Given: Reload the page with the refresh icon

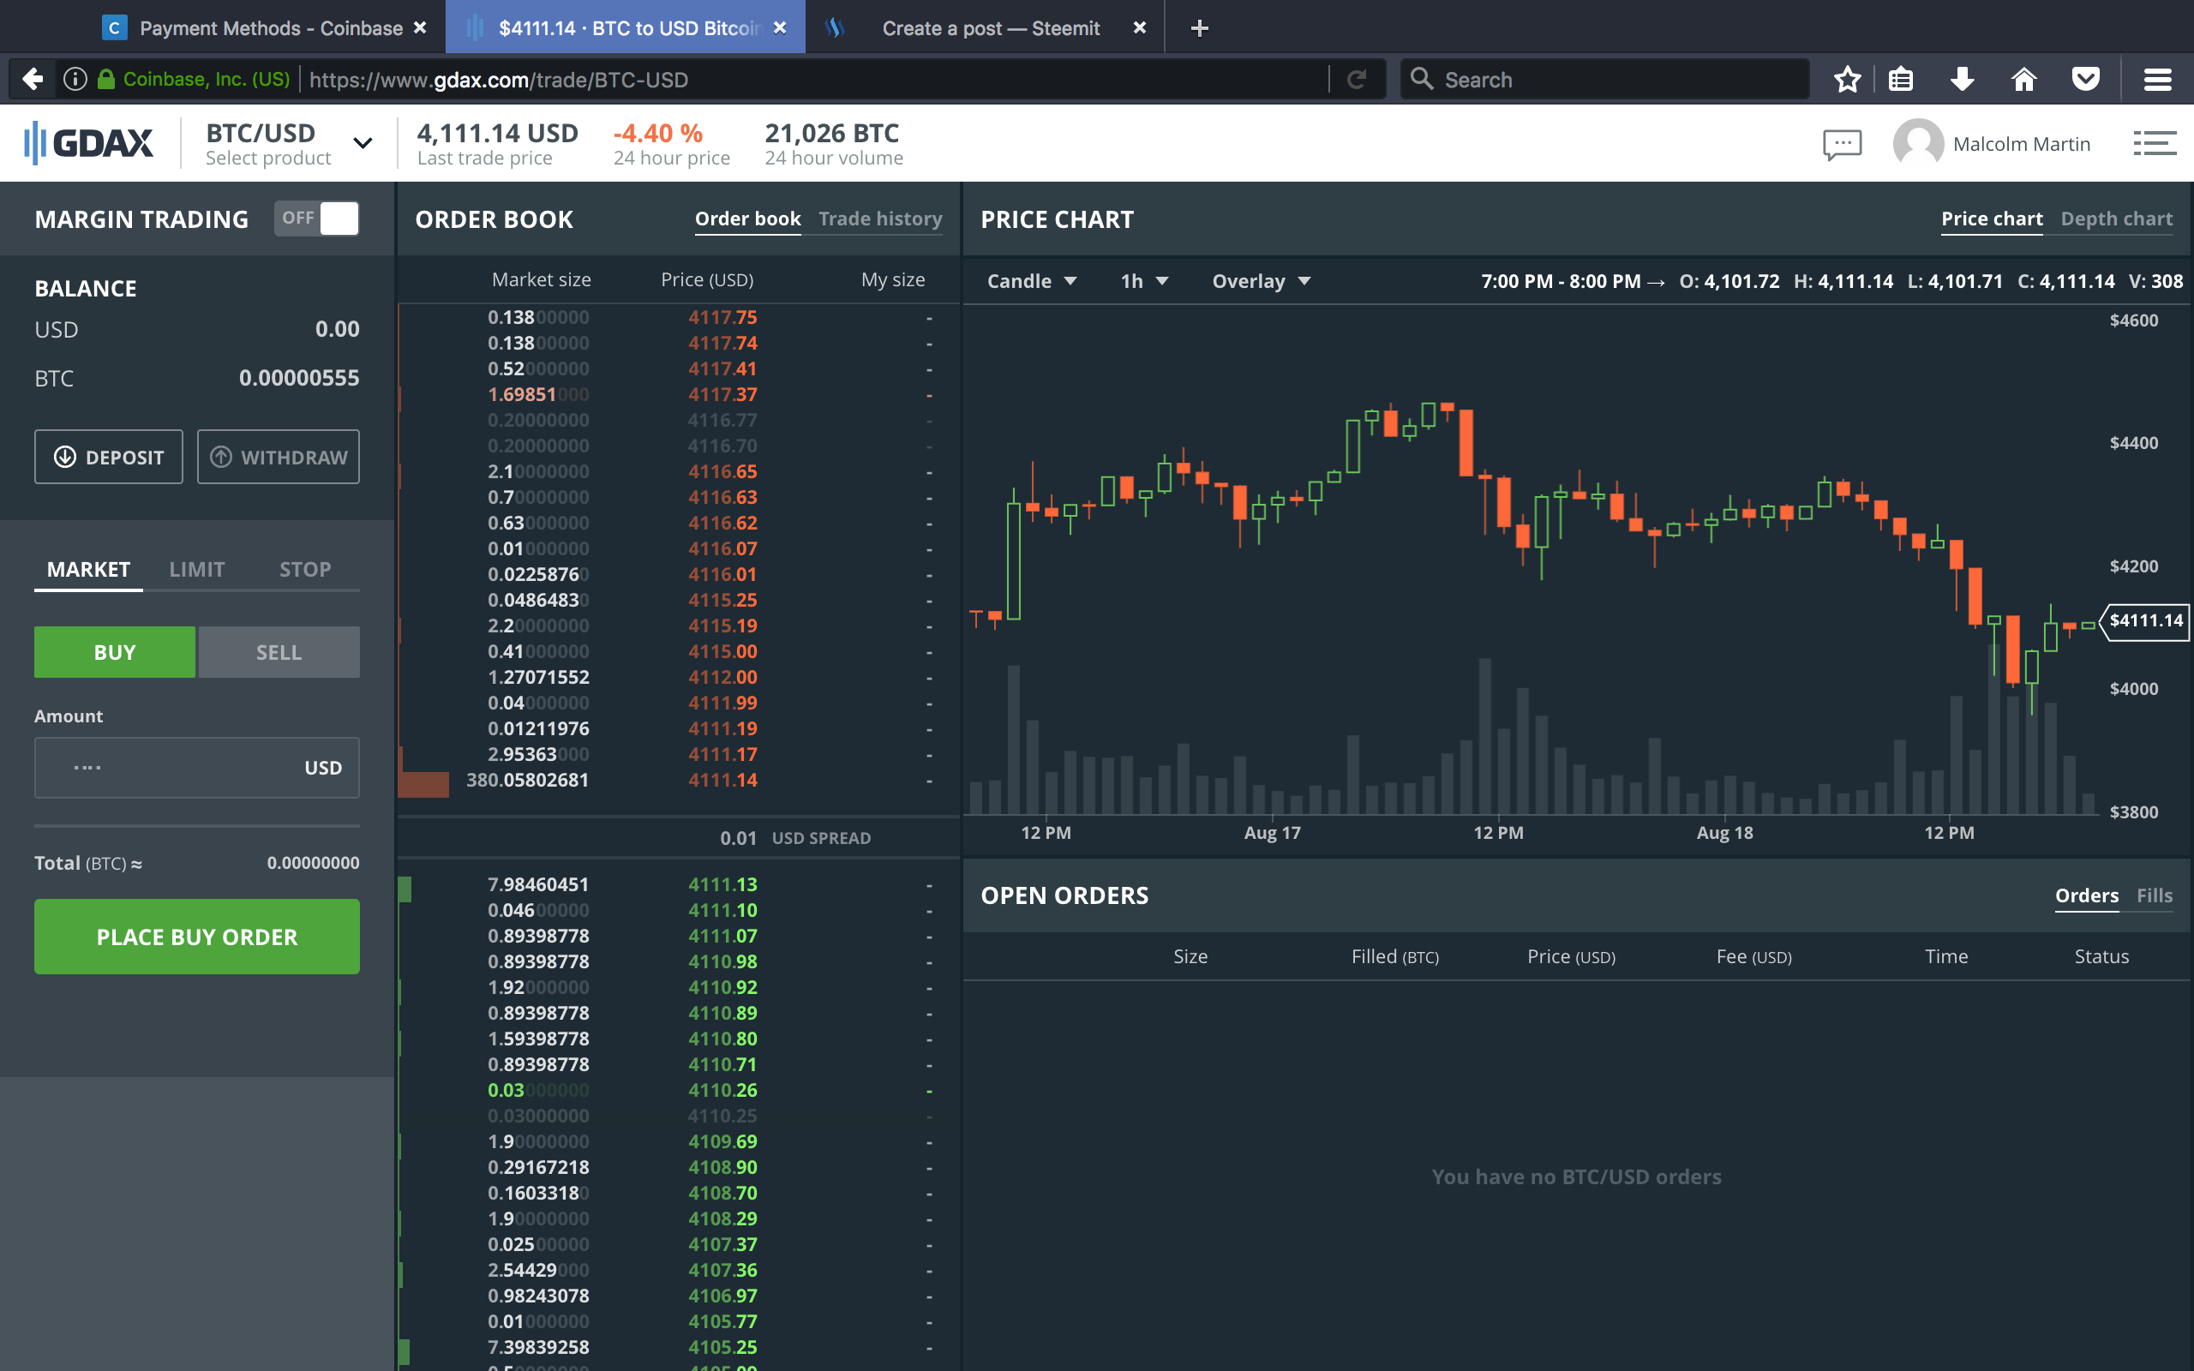Looking at the screenshot, I should tap(1357, 80).
